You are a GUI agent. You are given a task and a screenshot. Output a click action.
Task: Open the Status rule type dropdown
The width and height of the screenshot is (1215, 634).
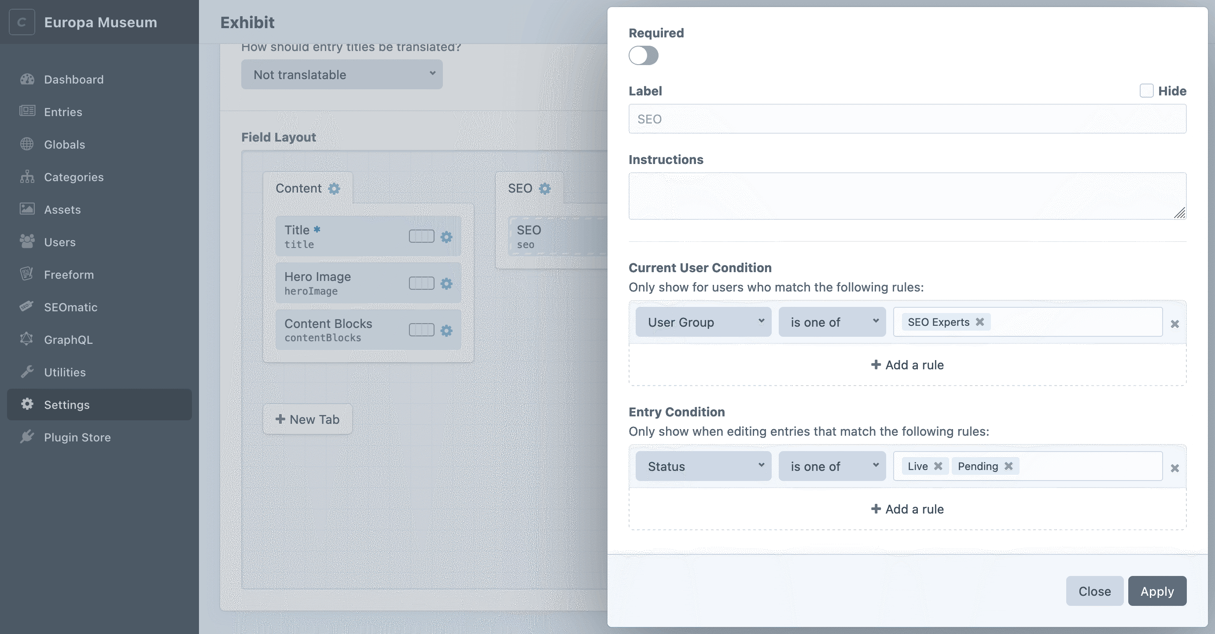[x=703, y=466]
